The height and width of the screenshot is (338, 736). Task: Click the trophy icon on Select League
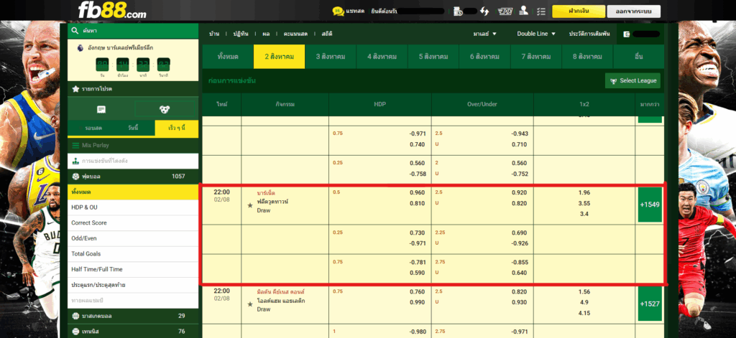click(x=614, y=81)
